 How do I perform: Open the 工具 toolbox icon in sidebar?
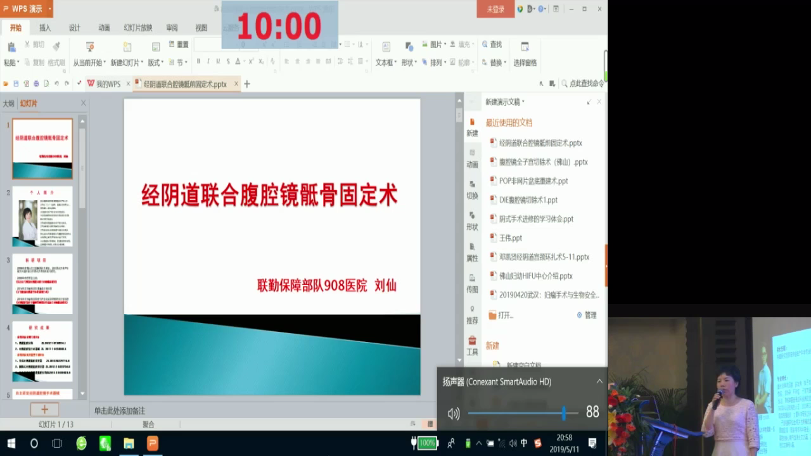tap(472, 345)
